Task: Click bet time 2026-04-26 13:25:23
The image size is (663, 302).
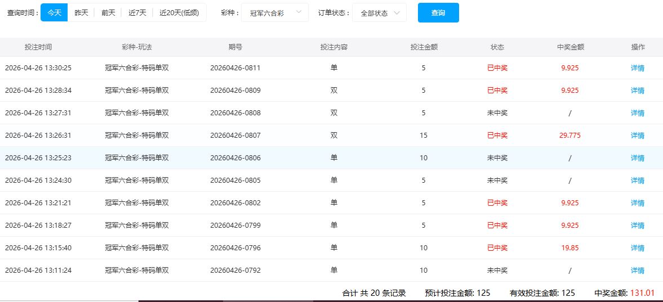Action: [38, 158]
